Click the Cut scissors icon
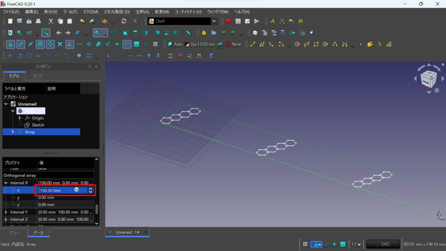Screen dimensions: 446x251 [51, 21]
